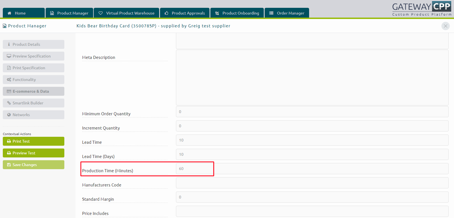Close the product editor with the X
Screen dimensions: 454x218
click(x=446, y=26)
